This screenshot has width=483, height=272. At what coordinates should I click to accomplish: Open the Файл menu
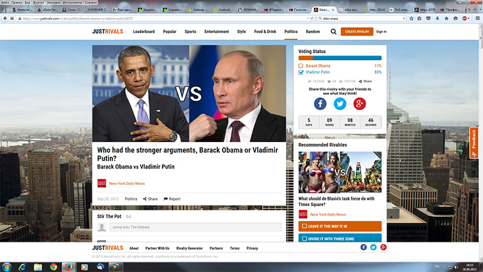(x=5, y=2)
